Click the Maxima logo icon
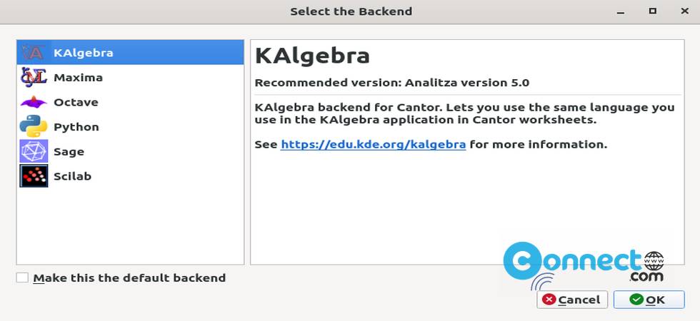The width and height of the screenshot is (700, 321). point(34,78)
